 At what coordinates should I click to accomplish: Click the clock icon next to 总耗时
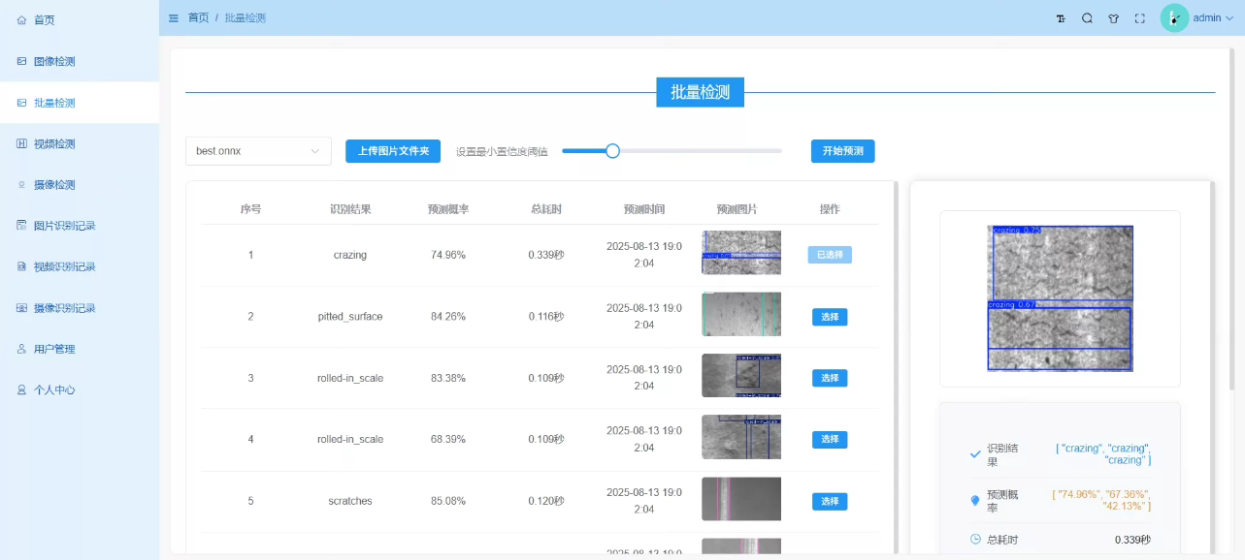[x=975, y=539]
